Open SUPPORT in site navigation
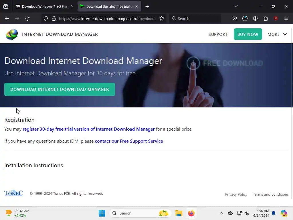Viewport: 293px width, 220px height. 218,34
